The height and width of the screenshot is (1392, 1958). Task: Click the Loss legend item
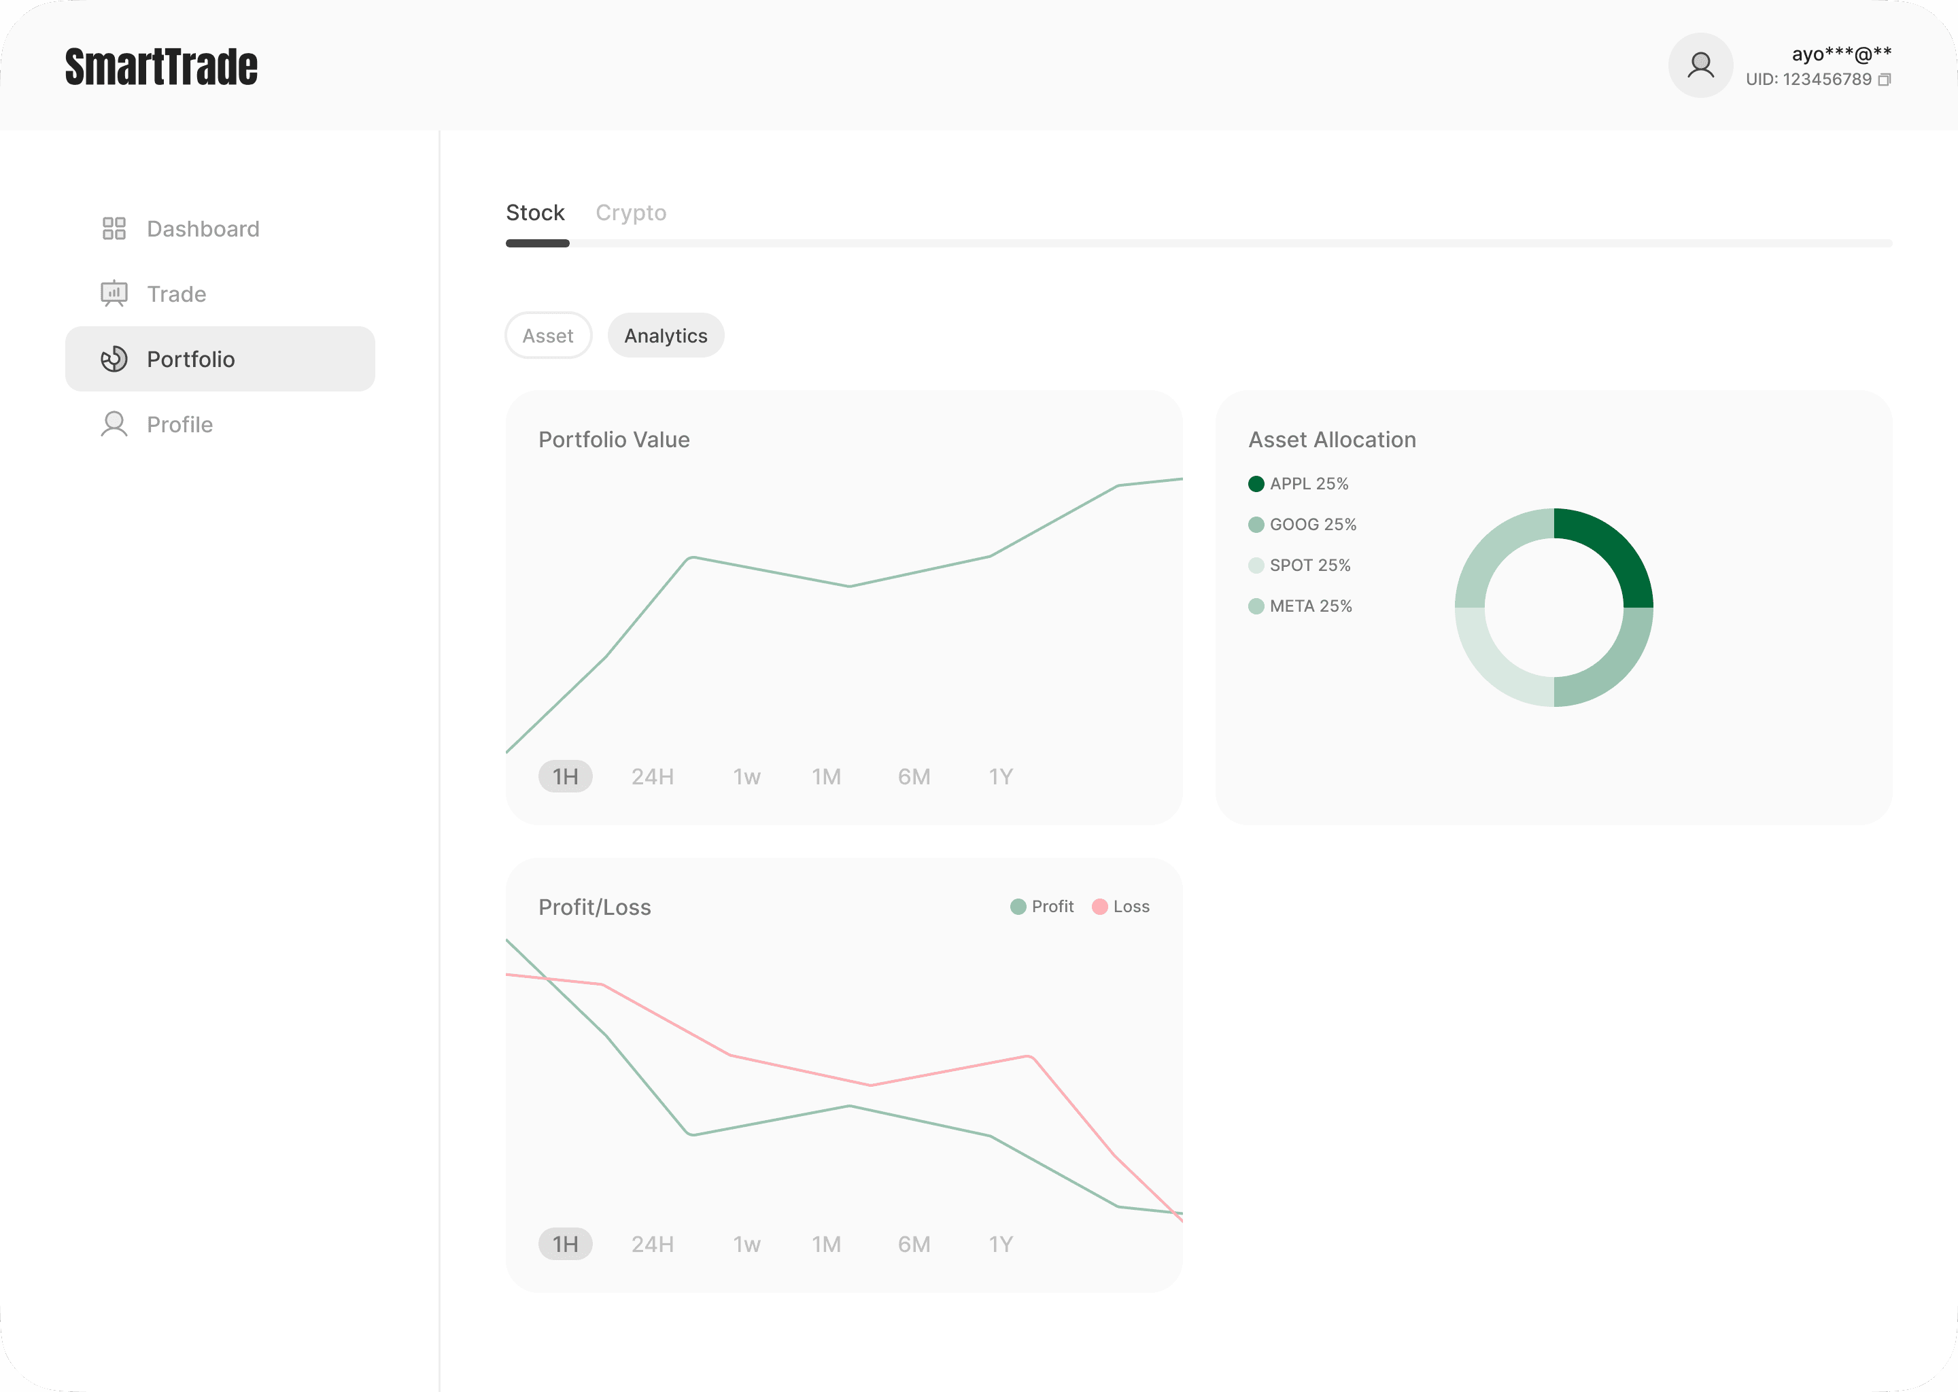click(1121, 906)
